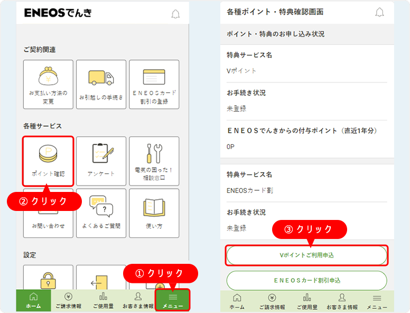Click the ENEOSカード割 service name value

(250, 190)
